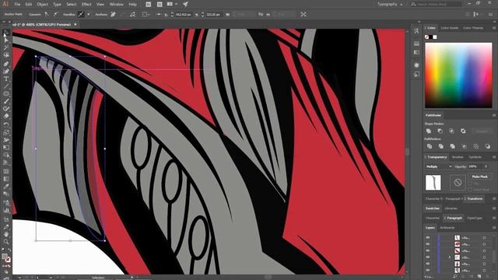Click Exclude in Pathfinder shape modes
Screen dimensions: 498x280
[x=463, y=131]
